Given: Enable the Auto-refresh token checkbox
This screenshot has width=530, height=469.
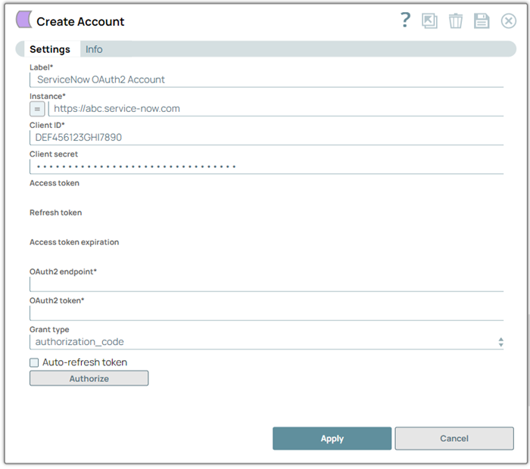Looking at the screenshot, I should (x=34, y=362).
